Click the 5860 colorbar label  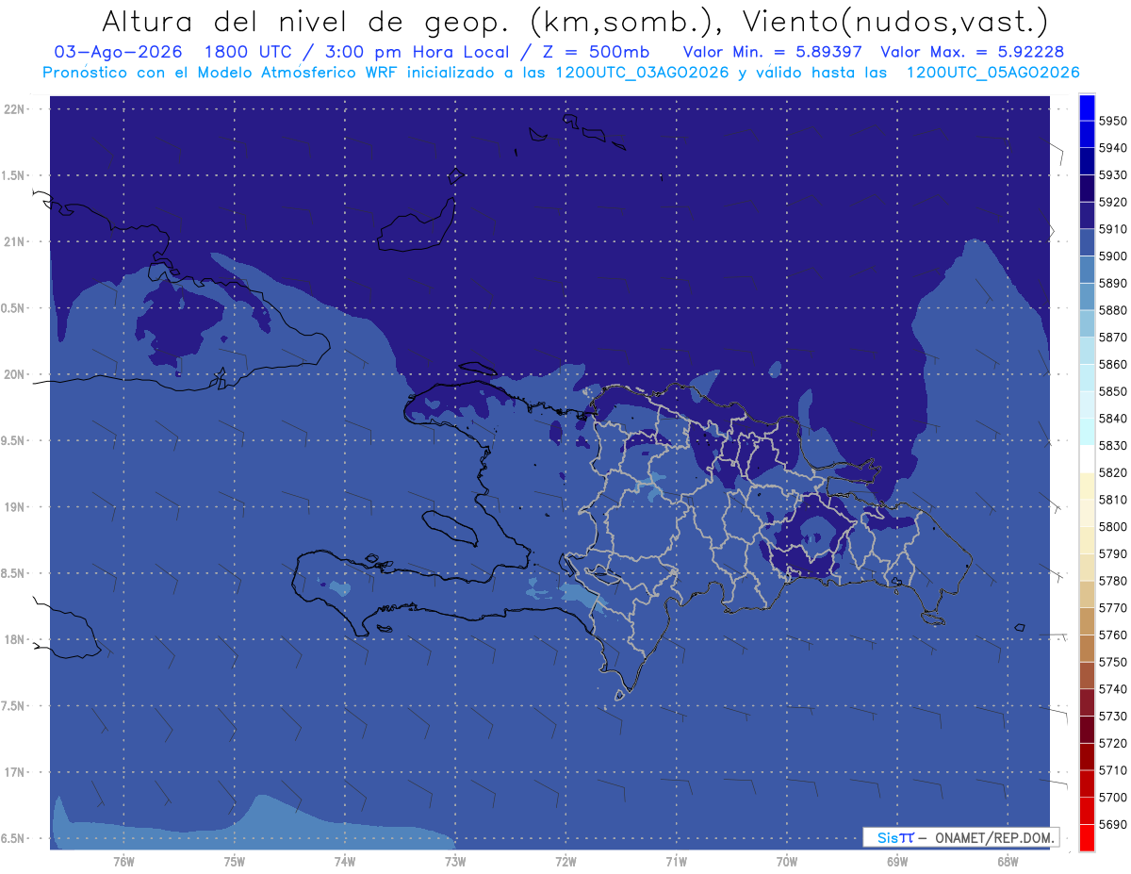click(x=1112, y=364)
